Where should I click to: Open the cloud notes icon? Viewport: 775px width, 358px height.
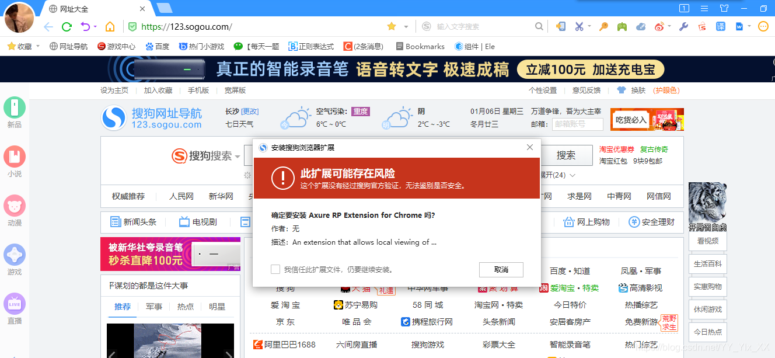tap(641, 26)
